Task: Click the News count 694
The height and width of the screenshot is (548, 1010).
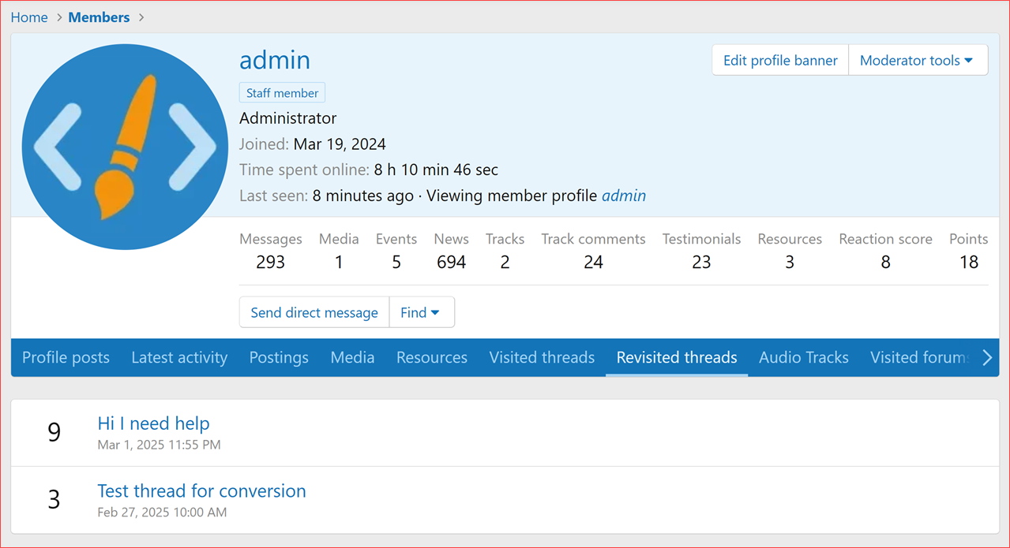Action: point(451,263)
